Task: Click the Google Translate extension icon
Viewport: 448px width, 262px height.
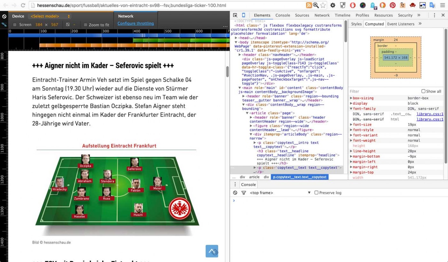Action: 432,5
